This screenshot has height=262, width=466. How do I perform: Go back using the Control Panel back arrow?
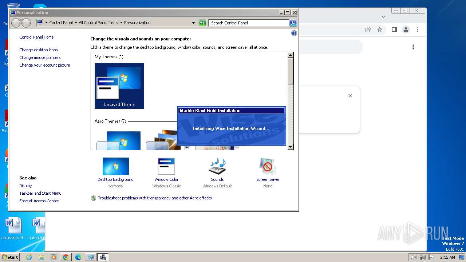pos(16,23)
